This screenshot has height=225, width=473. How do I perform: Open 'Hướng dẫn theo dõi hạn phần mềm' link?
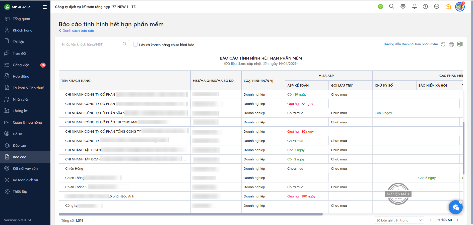tap(411, 44)
